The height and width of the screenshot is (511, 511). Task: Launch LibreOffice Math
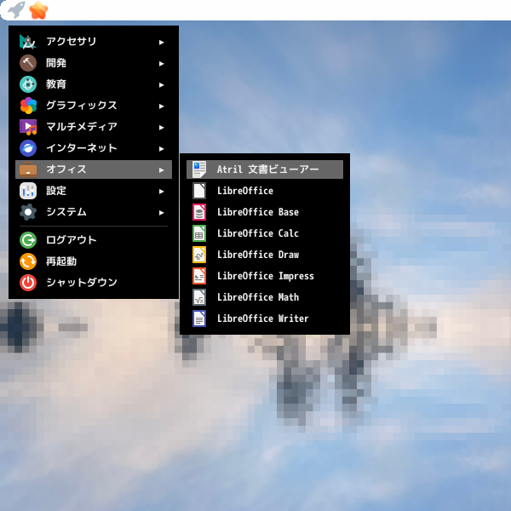(x=265, y=297)
